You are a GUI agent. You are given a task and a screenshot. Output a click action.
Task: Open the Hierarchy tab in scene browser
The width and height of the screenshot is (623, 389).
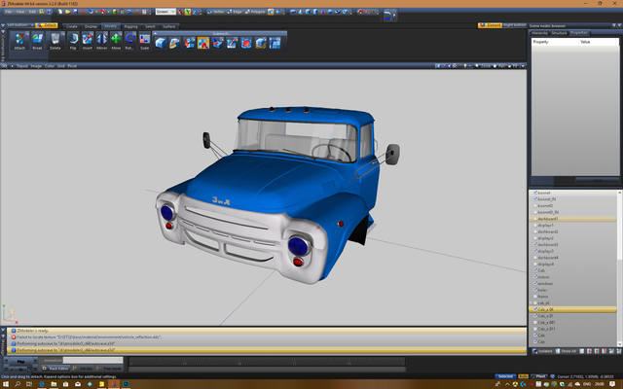(x=539, y=33)
